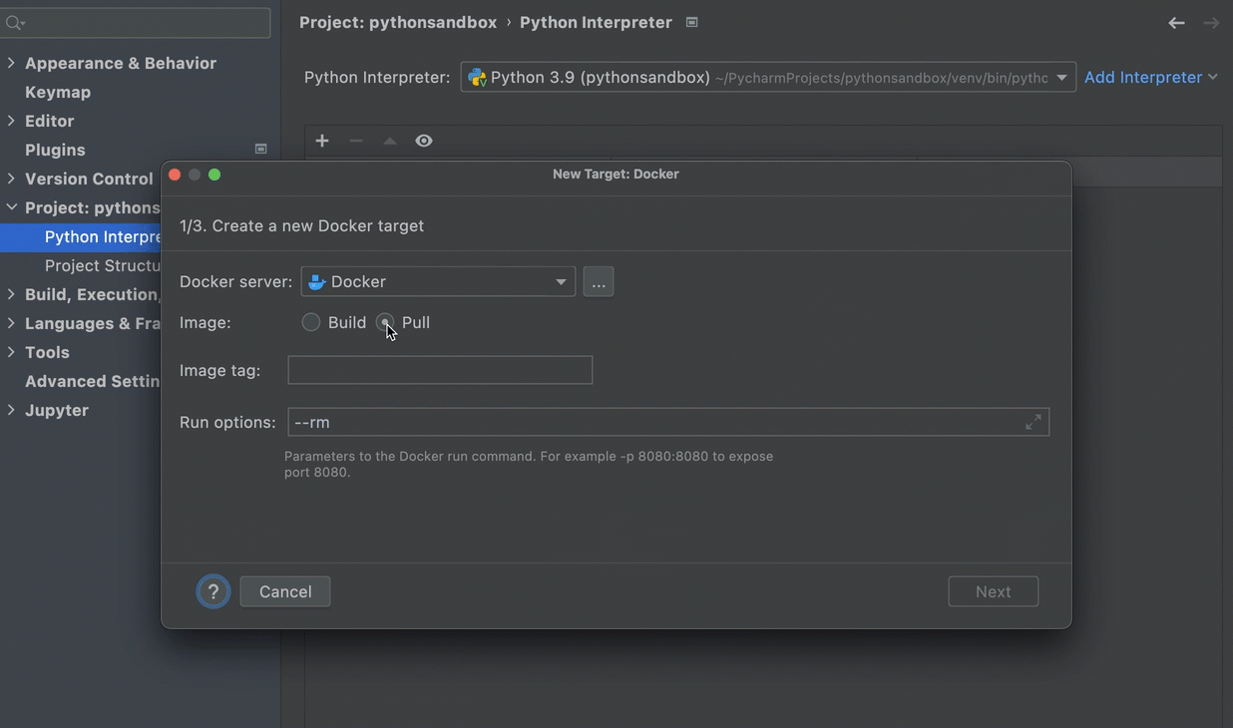
Task: Open Docker server configuration ellipsis button
Action: [599, 282]
